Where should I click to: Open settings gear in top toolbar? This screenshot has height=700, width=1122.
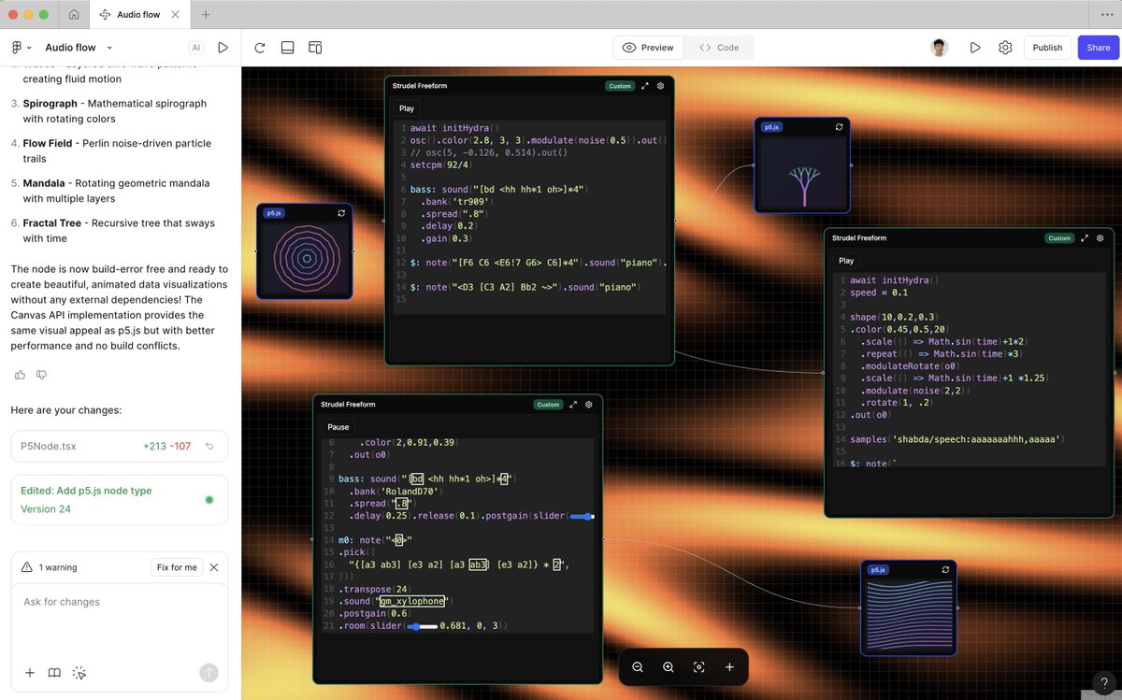pos(1005,48)
